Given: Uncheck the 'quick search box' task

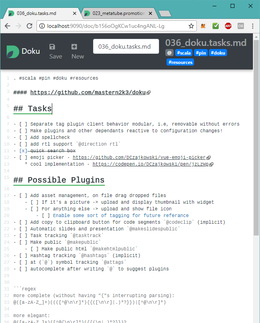Looking at the screenshot, I should [23, 151].
